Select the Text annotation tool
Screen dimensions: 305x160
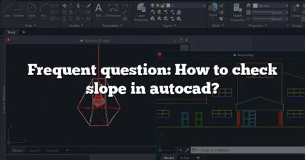click(x=98, y=10)
